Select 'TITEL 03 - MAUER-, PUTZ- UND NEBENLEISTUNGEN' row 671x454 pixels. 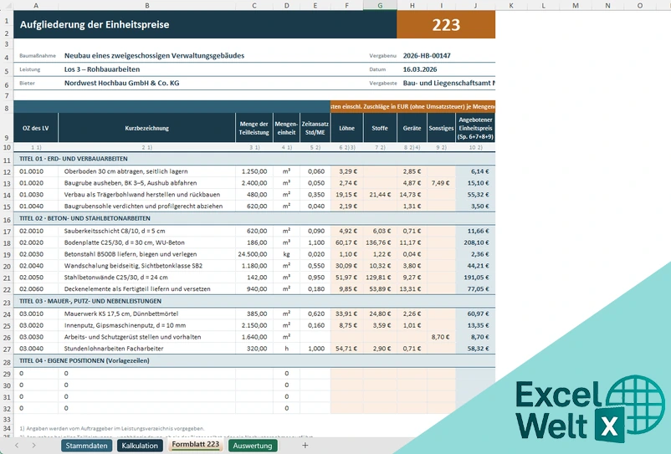(x=254, y=301)
